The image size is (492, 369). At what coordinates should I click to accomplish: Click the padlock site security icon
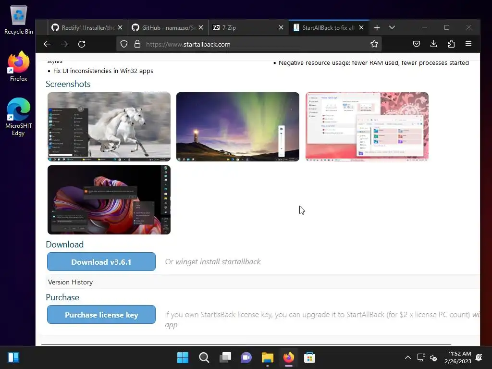pos(137,44)
